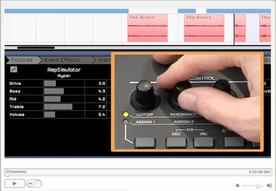
Task: Click the playhead line in the timeline
Action: [x=234, y=28]
